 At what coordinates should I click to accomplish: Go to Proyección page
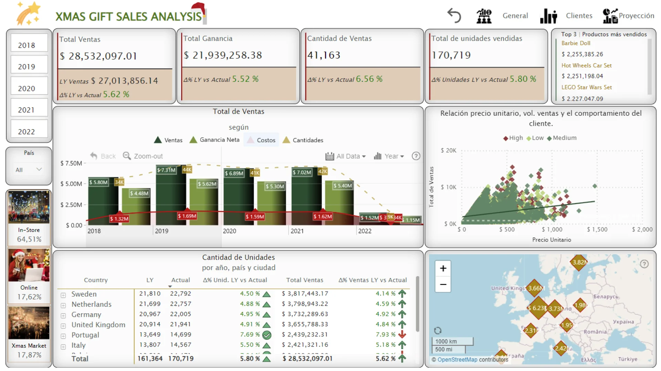636,16
